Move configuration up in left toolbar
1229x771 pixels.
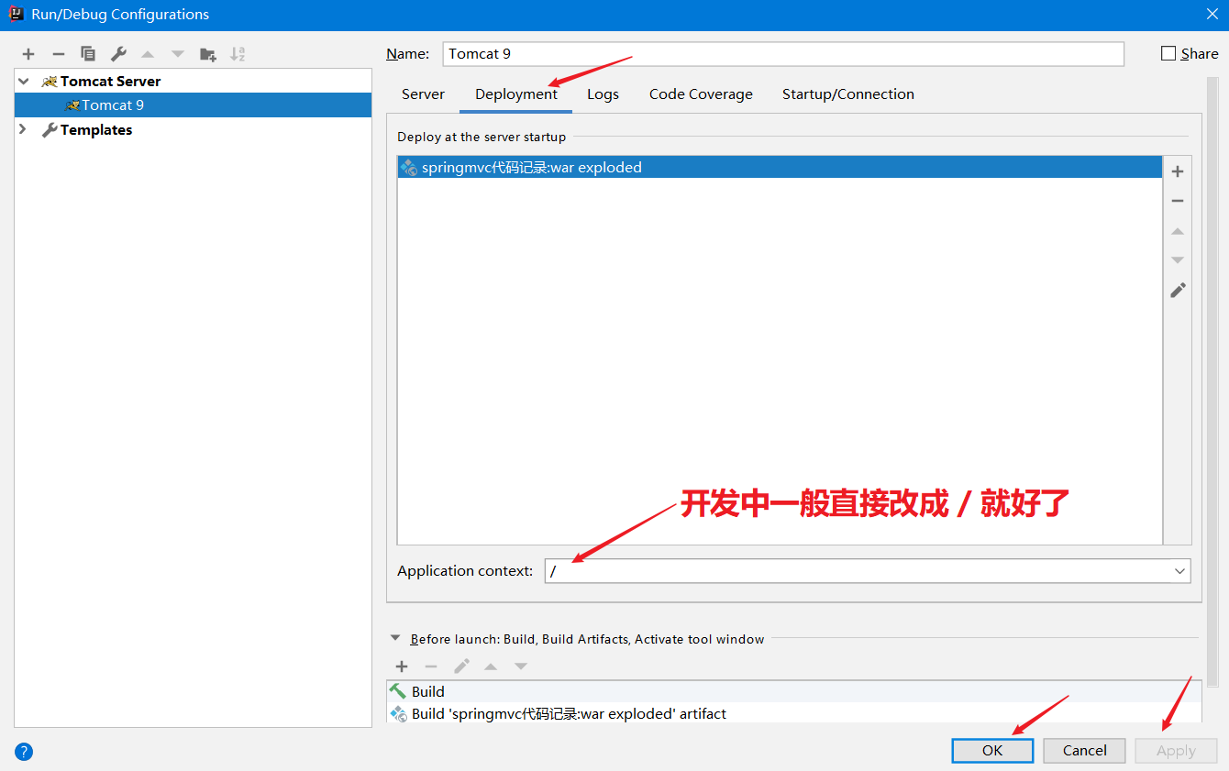pyautogui.click(x=148, y=54)
